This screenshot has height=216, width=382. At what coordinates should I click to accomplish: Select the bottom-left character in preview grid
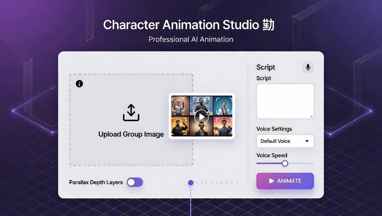coord(180,126)
